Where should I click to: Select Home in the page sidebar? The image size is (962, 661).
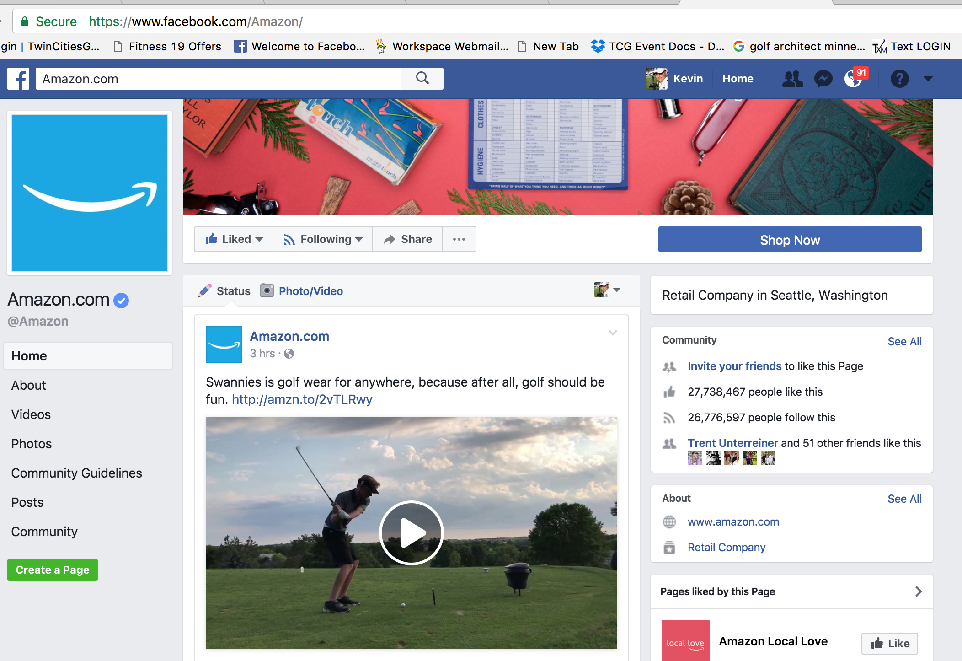(x=88, y=356)
